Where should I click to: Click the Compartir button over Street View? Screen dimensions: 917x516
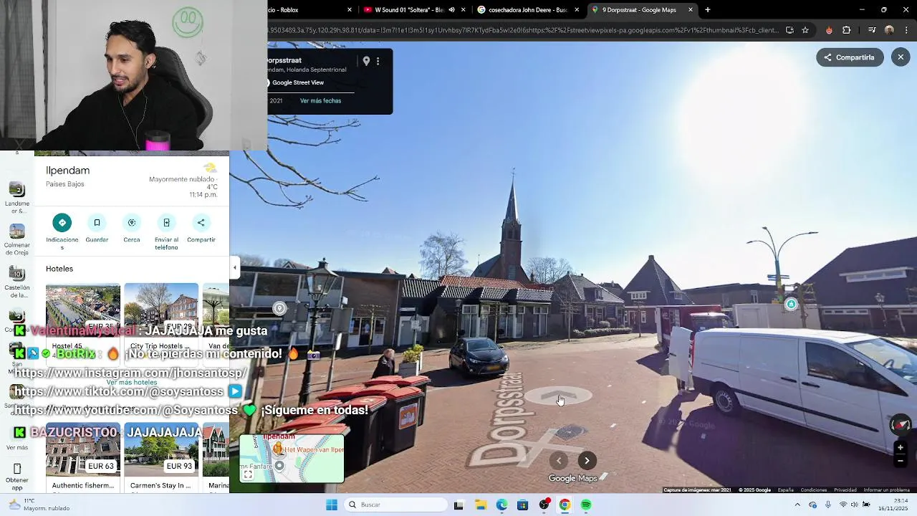point(850,57)
